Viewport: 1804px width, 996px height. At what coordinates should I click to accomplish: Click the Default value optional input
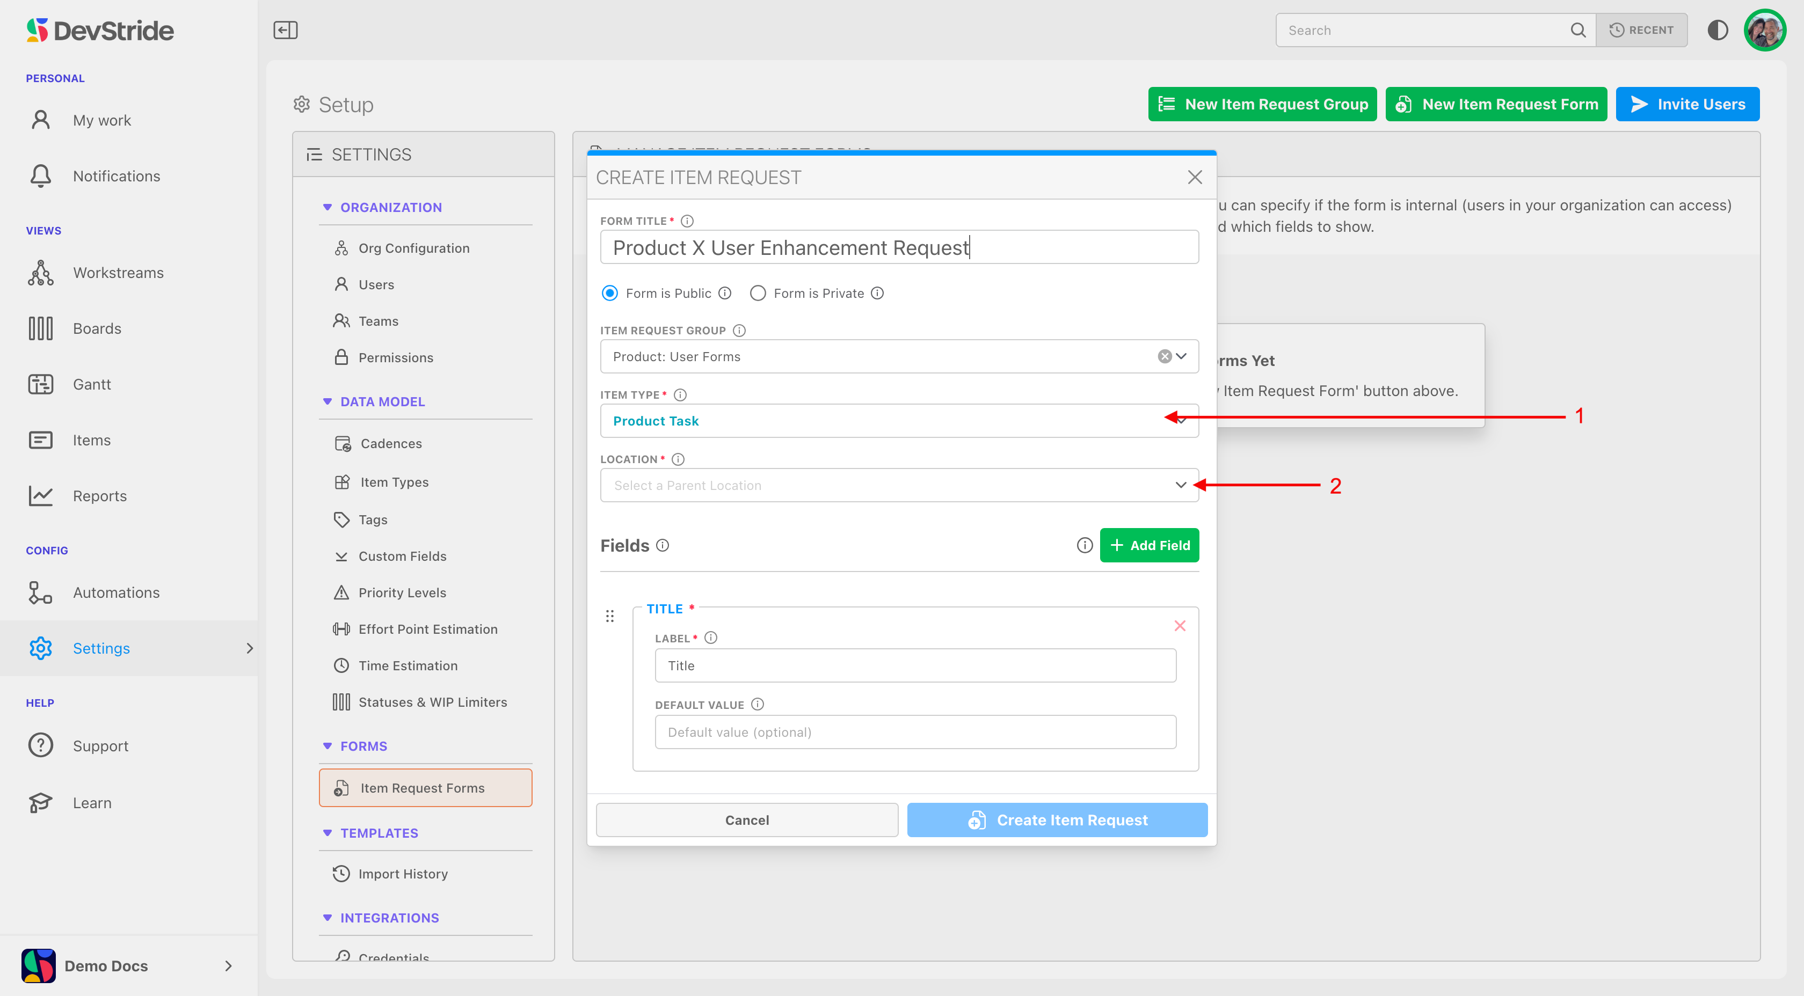click(x=914, y=732)
